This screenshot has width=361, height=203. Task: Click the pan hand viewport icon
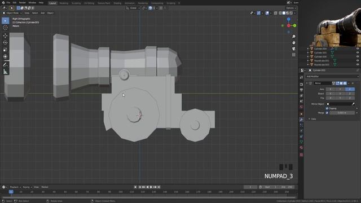click(293, 43)
